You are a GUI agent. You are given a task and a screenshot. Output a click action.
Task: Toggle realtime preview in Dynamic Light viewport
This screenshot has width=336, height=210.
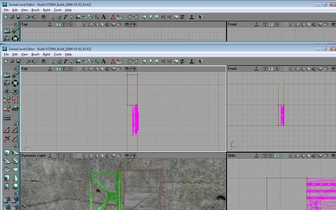[50, 156]
